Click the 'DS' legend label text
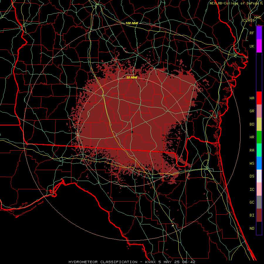The width and height of the screenshot is (264, 264). point(252,176)
